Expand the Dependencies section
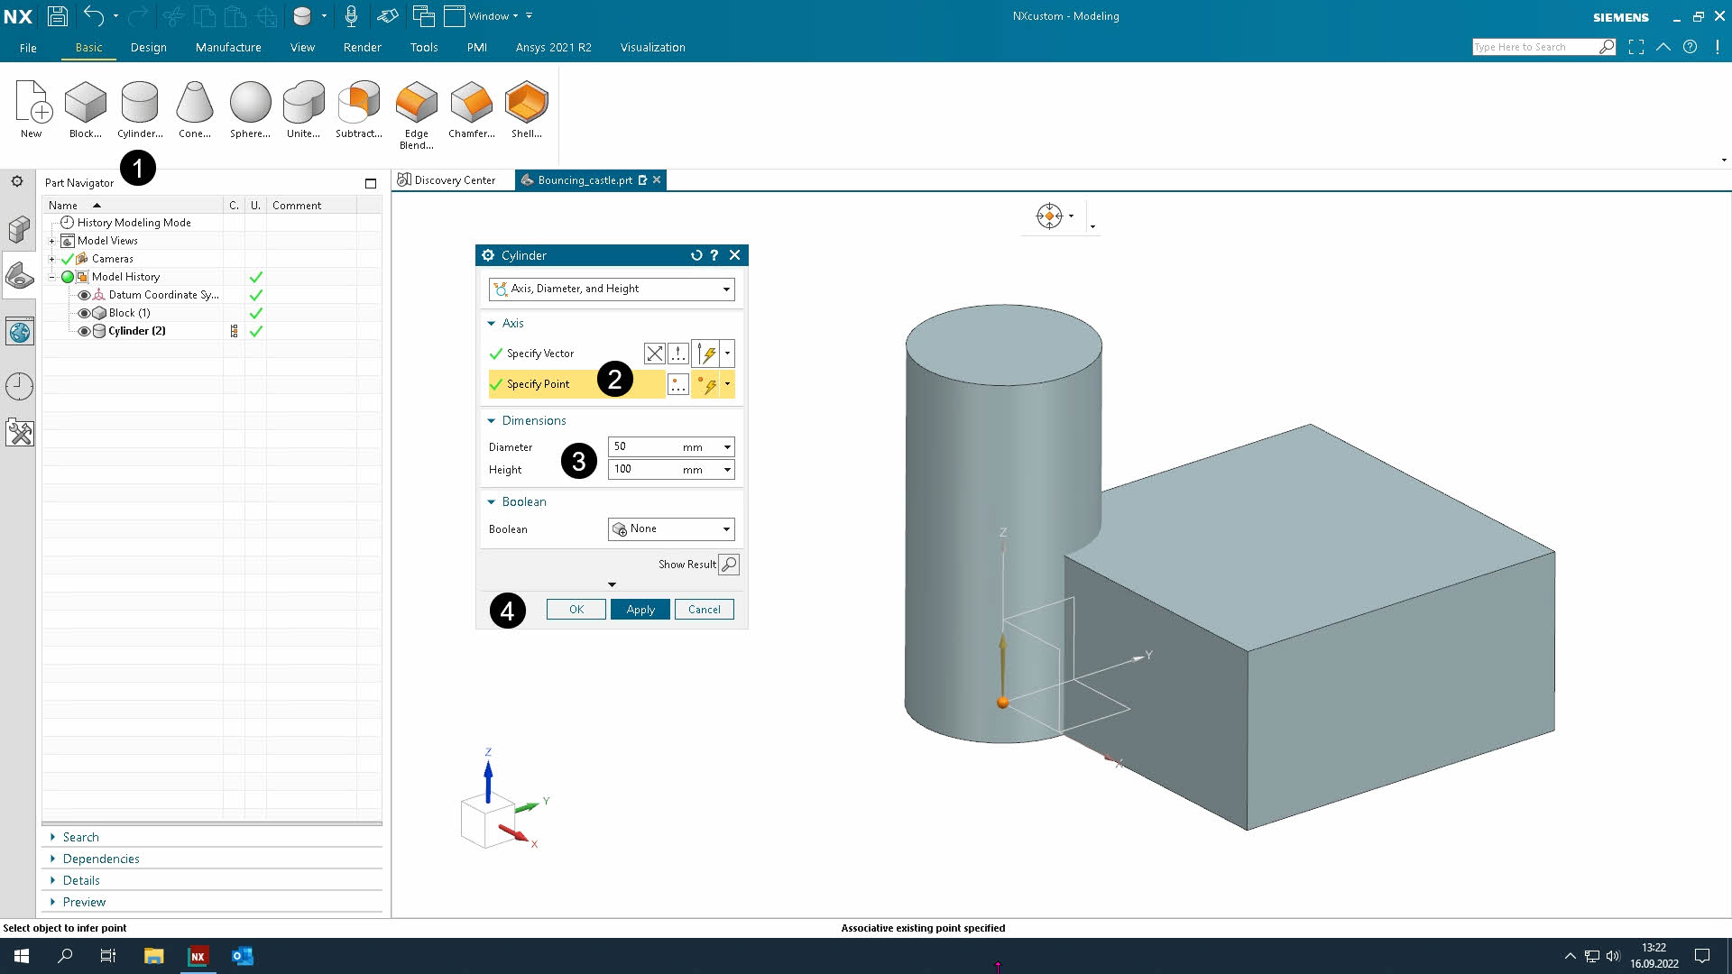Viewport: 1732px width, 974px height. pyautogui.click(x=100, y=859)
